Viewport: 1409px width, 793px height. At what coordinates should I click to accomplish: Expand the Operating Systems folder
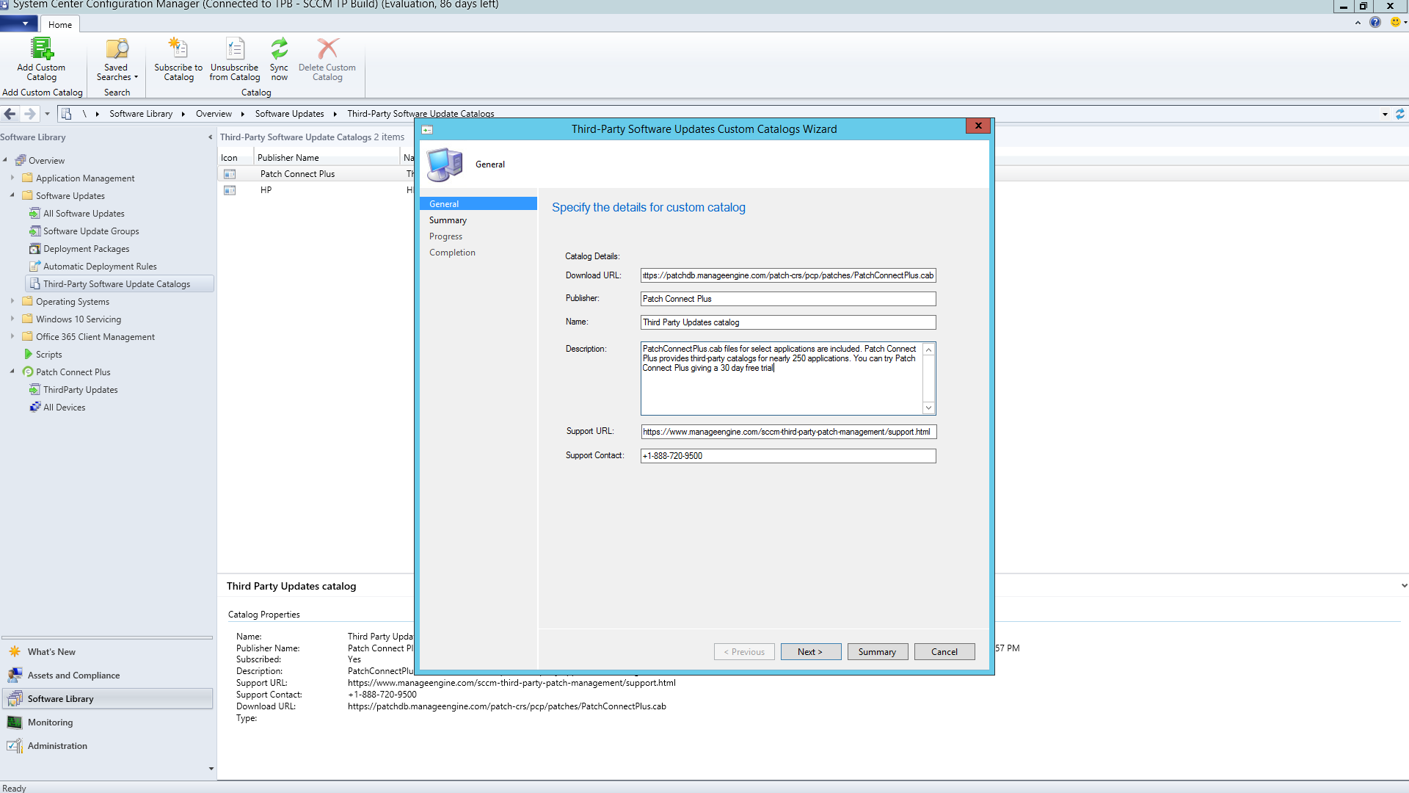[12, 301]
